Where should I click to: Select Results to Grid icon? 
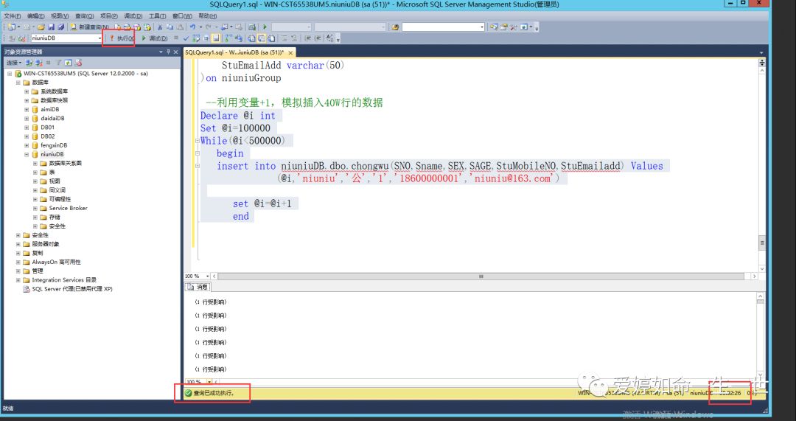pos(262,38)
